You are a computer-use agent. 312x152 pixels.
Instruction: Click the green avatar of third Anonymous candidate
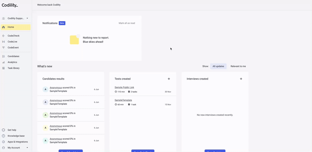(x=45, y=115)
